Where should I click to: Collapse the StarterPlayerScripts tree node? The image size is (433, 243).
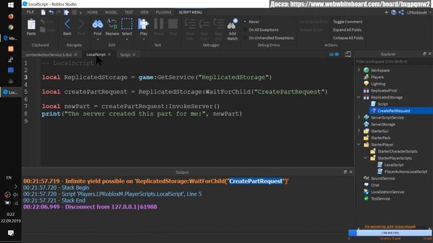coord(365,158)
